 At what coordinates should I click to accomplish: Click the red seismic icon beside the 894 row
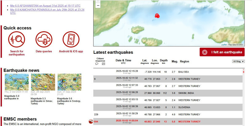coord(91,121)
